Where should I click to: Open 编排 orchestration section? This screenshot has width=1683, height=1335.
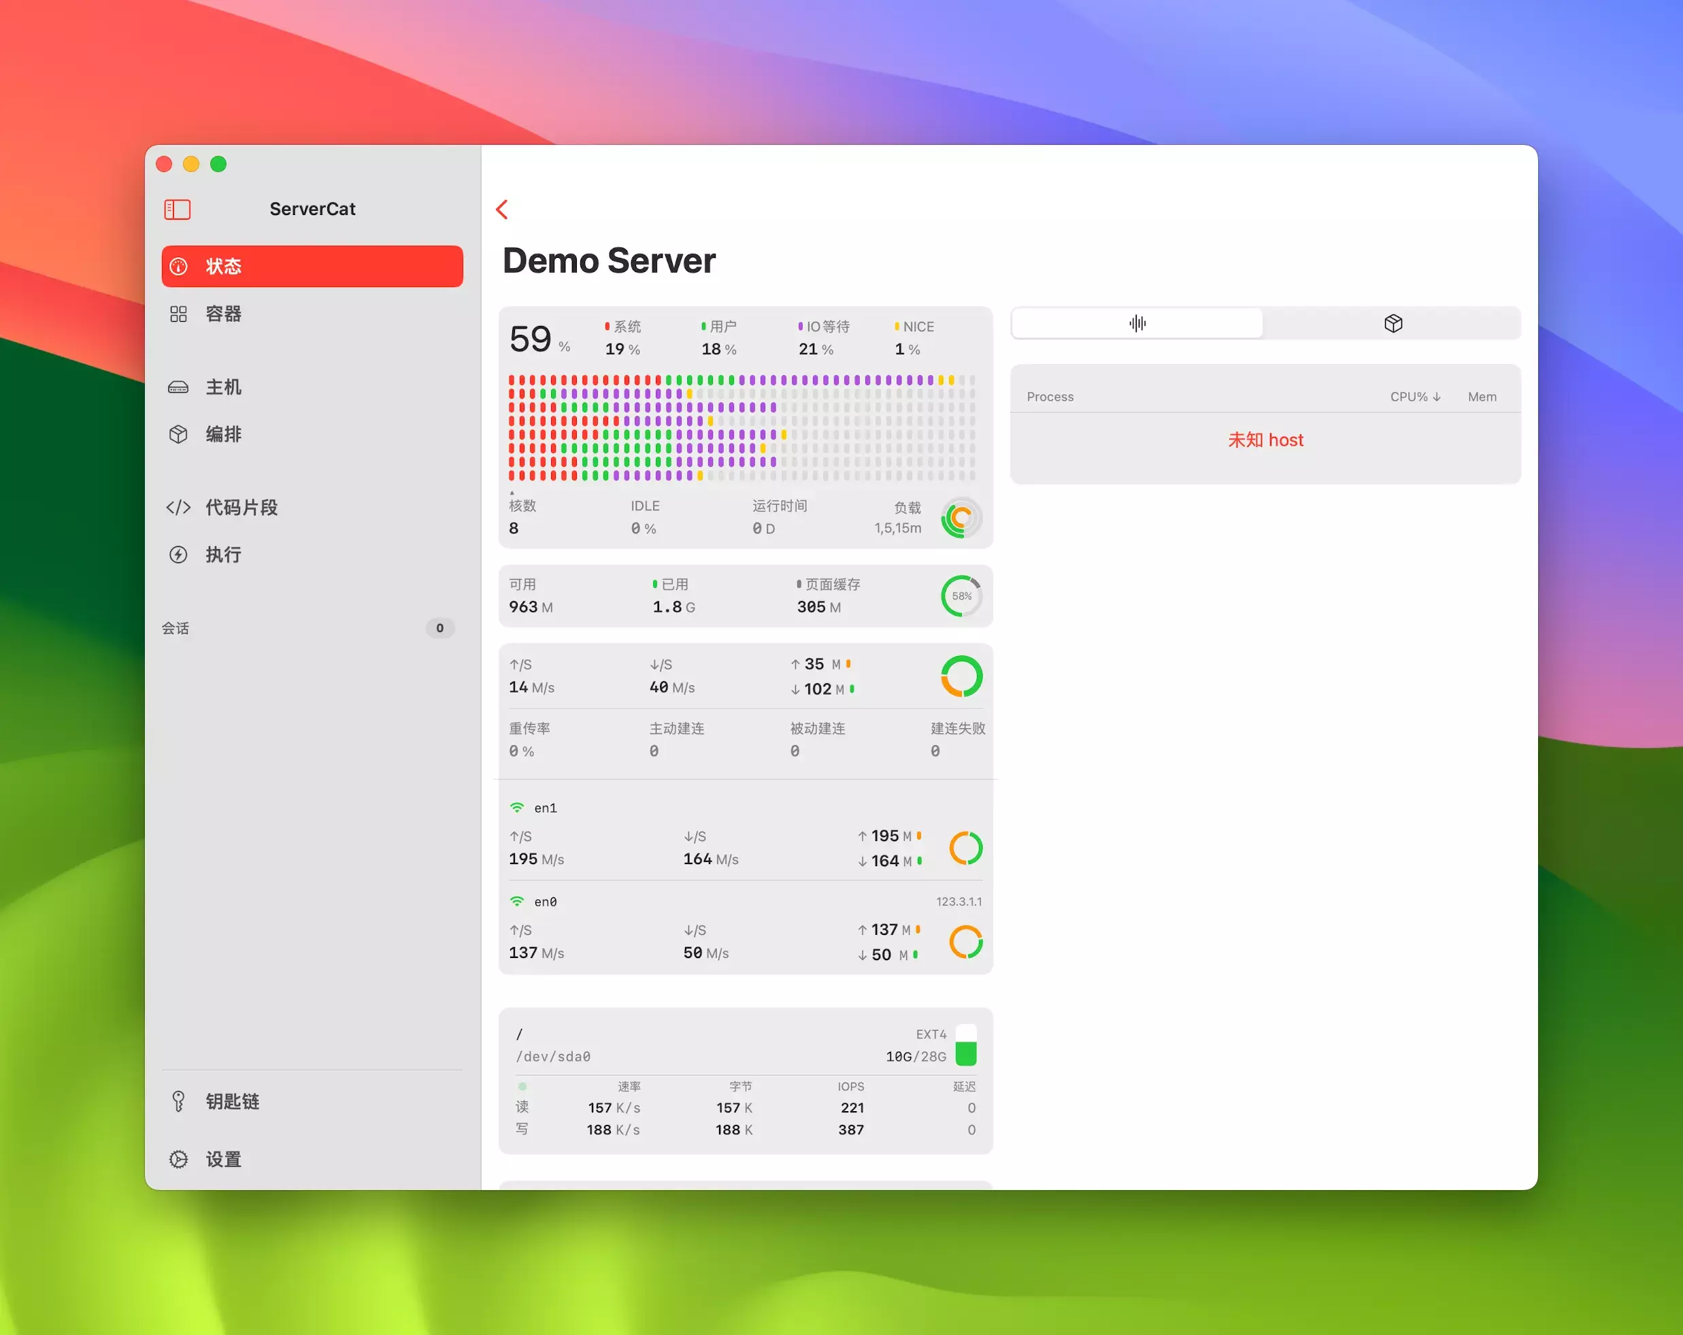[x=223, y=434]
